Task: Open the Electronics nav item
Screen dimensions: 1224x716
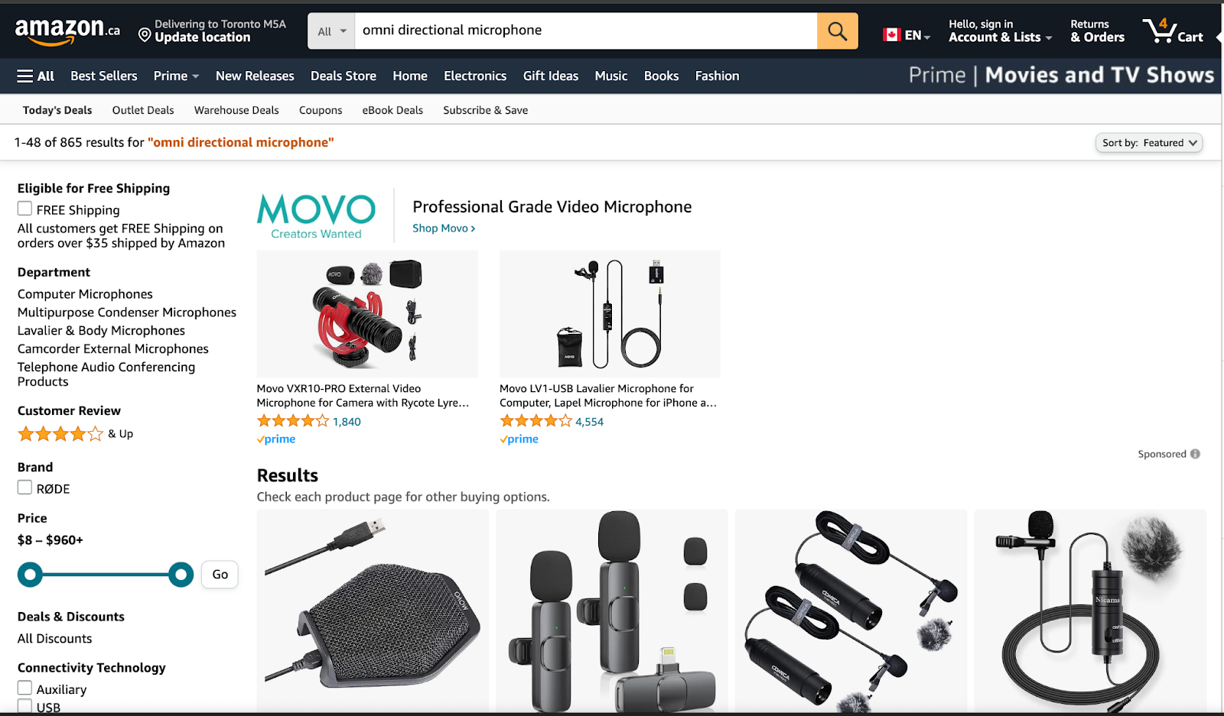Action: click(475, 76)
